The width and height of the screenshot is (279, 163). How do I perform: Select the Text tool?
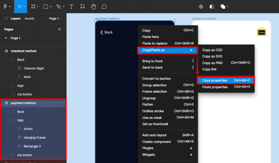[71, 7]
